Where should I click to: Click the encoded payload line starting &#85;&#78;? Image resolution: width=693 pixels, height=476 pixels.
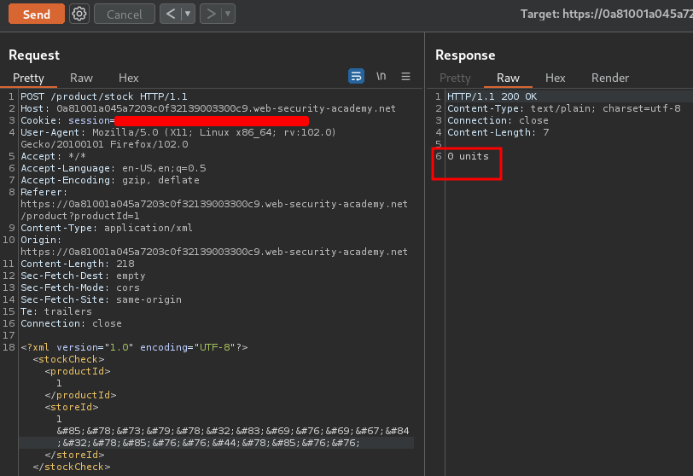[x=233, y=431]
